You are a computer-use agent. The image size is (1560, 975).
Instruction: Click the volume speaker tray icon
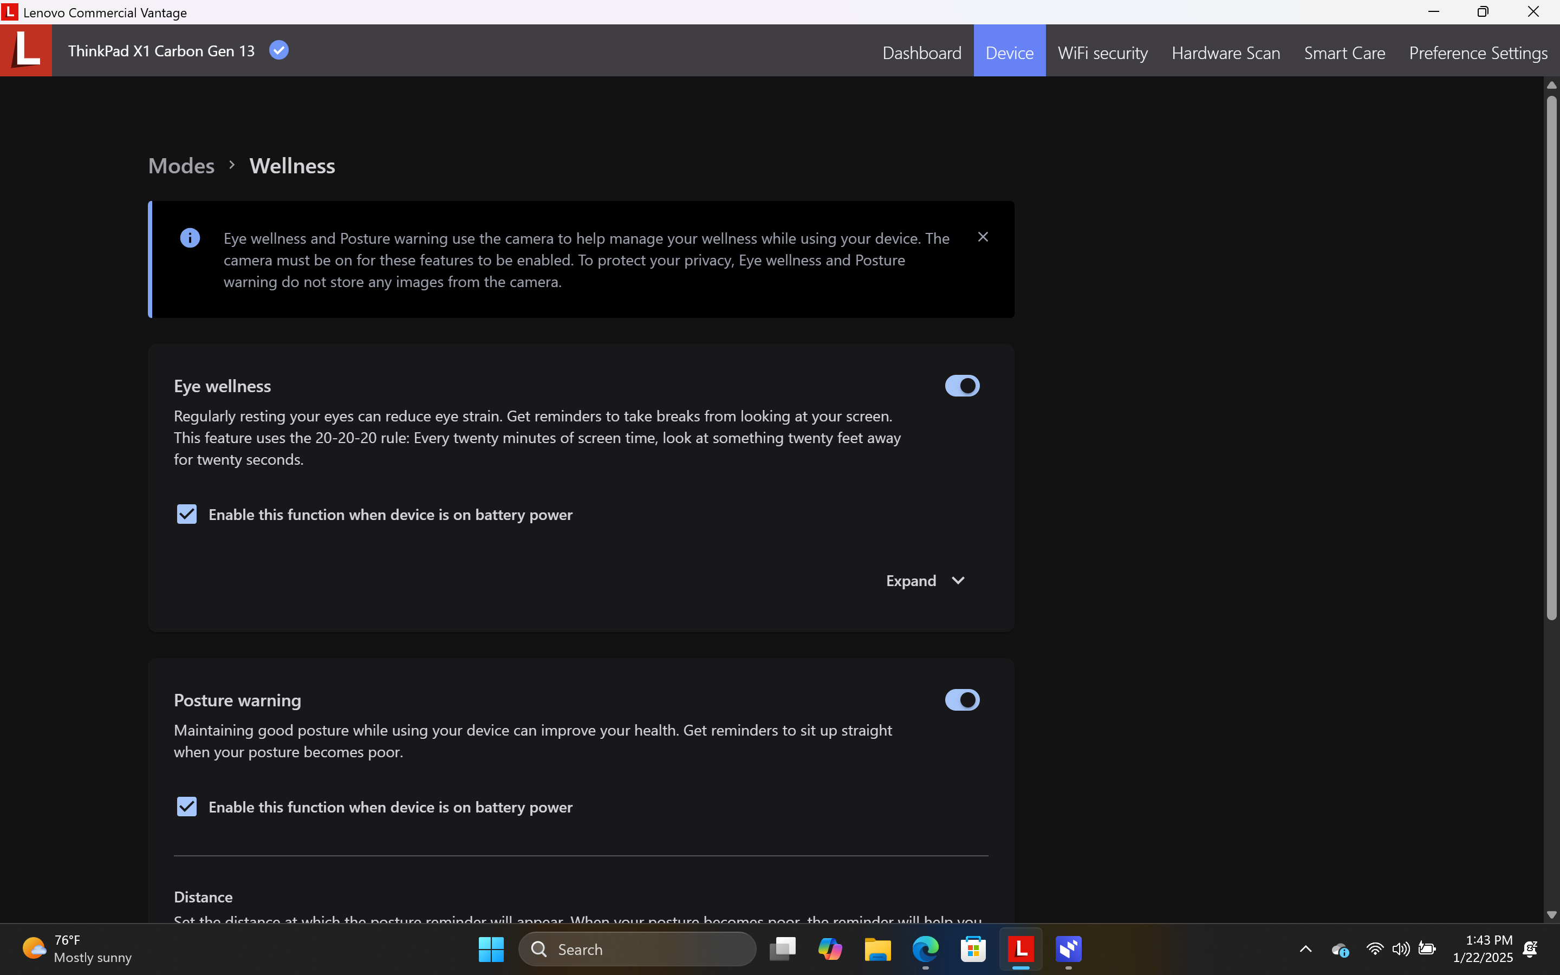[1400, 949]
